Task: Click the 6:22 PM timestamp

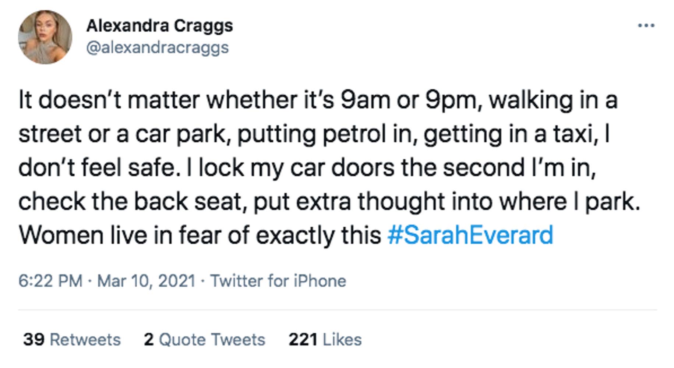Action: pyautogui.click(x=50, y=281)
